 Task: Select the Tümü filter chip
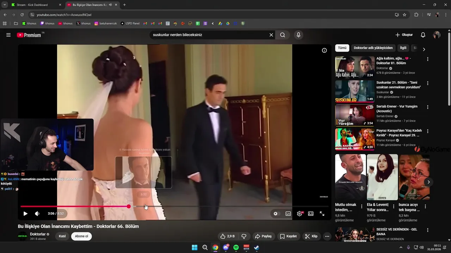coord(342,48)
